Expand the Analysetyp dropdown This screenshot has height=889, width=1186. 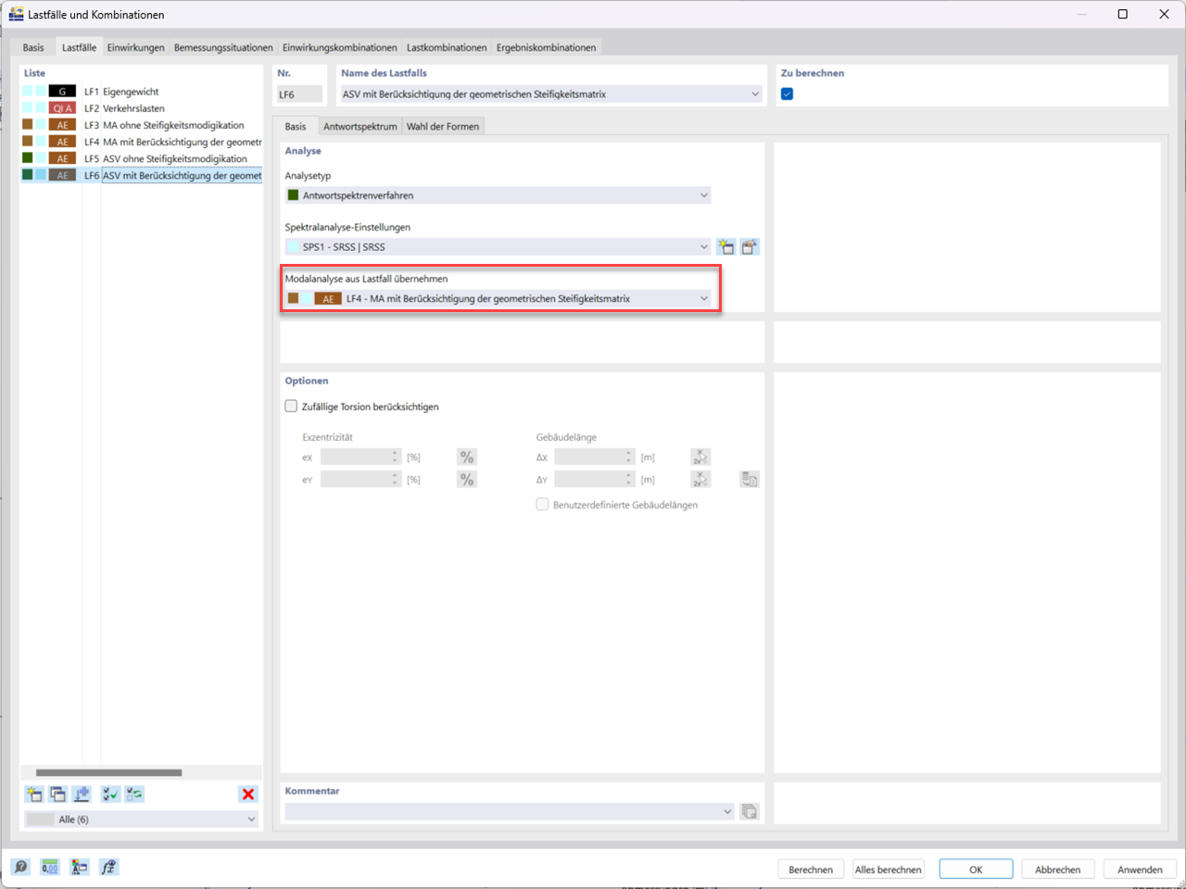704,195
